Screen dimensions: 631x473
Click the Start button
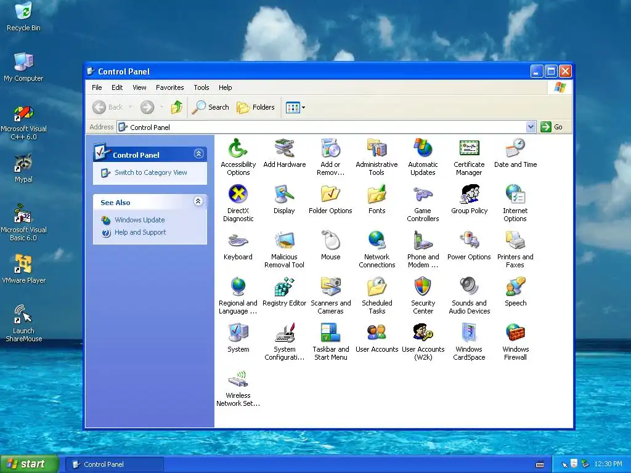[x=29, y=464]
